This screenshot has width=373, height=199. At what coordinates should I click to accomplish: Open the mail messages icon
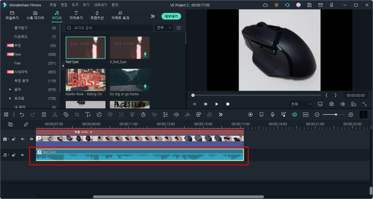(x=320, y=5)
